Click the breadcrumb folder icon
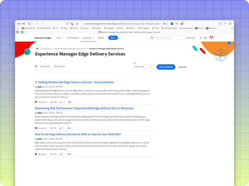 click(x=37, y=49)
